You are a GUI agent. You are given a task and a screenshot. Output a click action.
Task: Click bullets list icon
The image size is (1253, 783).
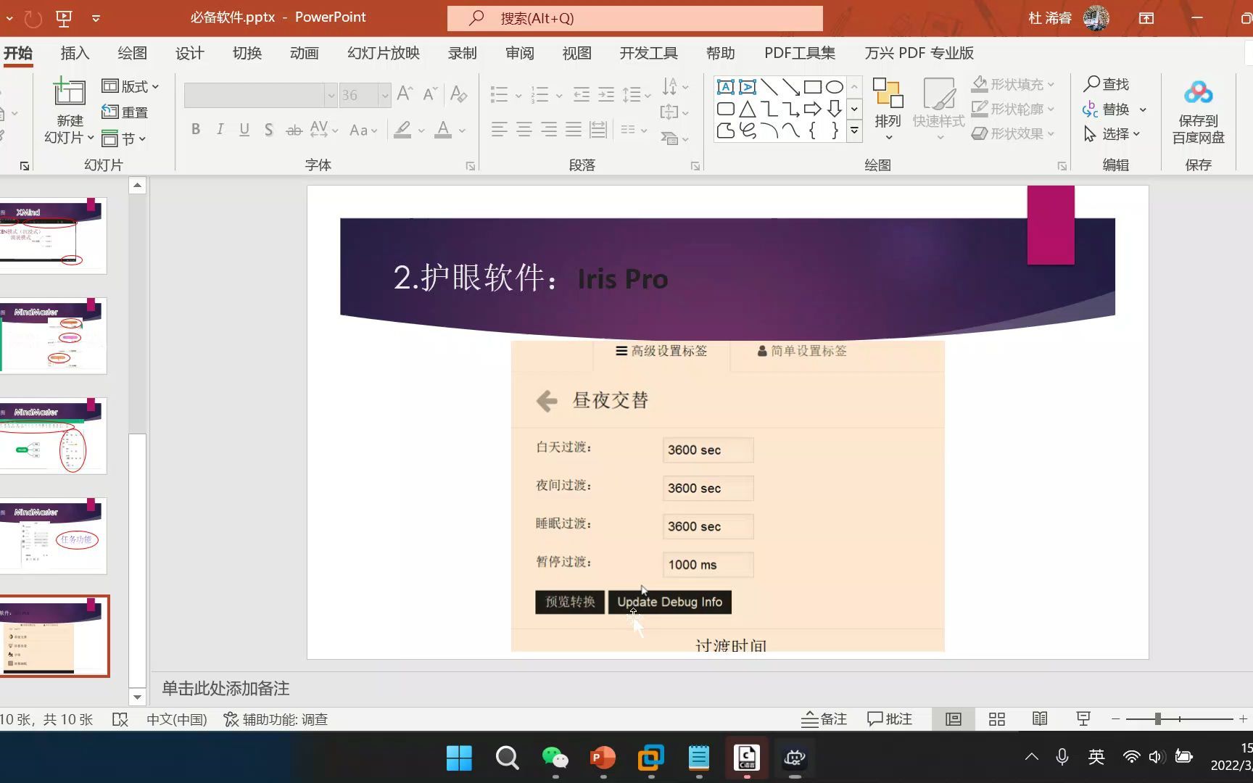[x=499, y=94]
